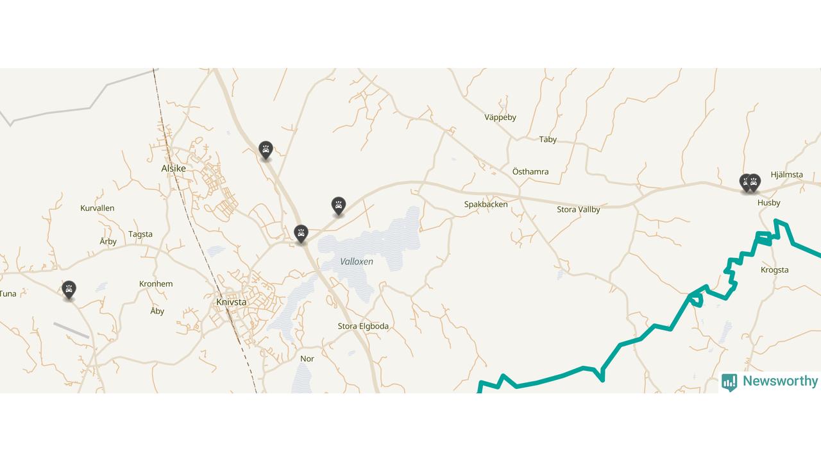Open the Newsworthy text link
Image resolution: width=821 pixels, height=462 pixels.
click(780, 381)
